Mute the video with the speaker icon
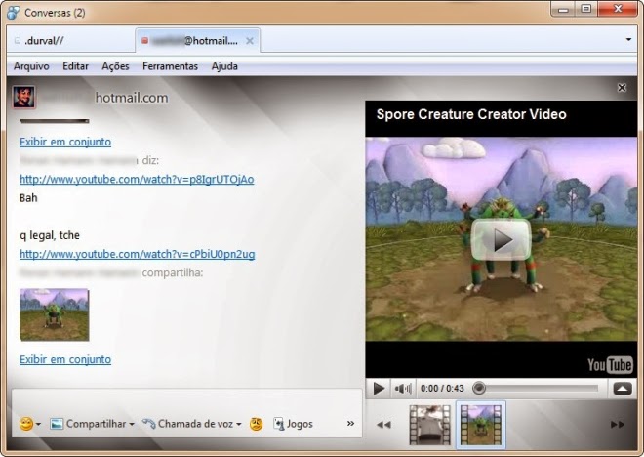The width and height of the screenshot is (644, 457). [402, 389]
